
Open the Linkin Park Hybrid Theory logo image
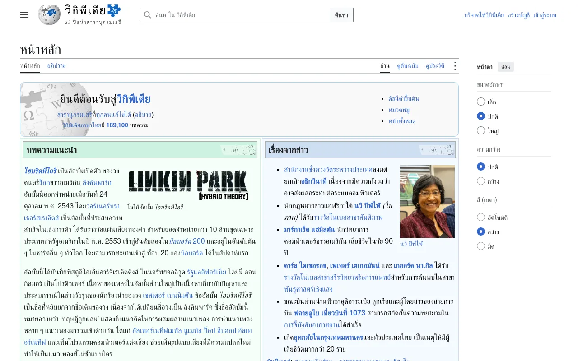188,185
